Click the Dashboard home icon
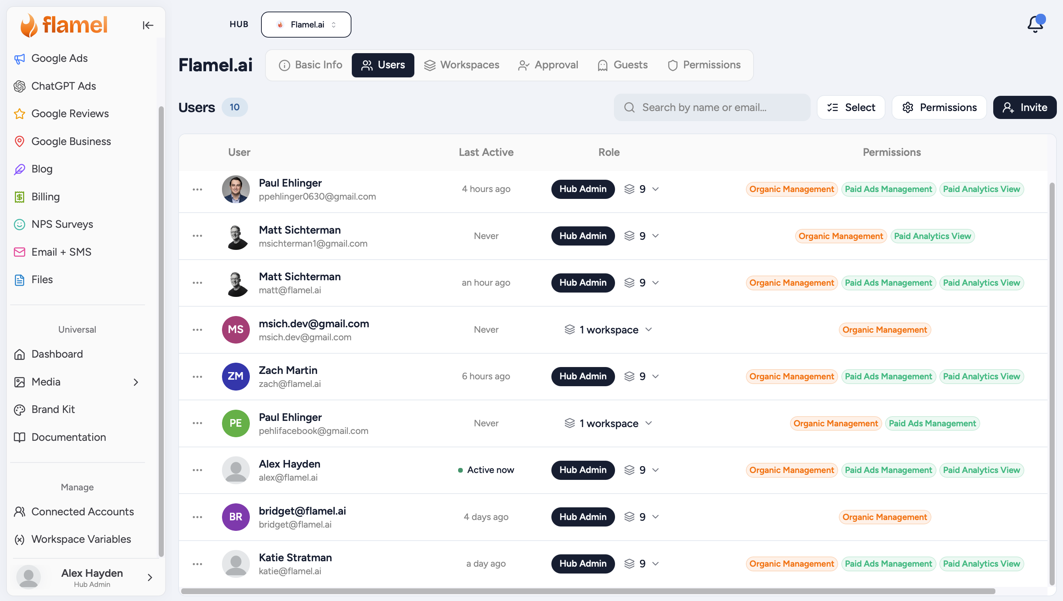1063x601 pixels. [x=20, y=355]
